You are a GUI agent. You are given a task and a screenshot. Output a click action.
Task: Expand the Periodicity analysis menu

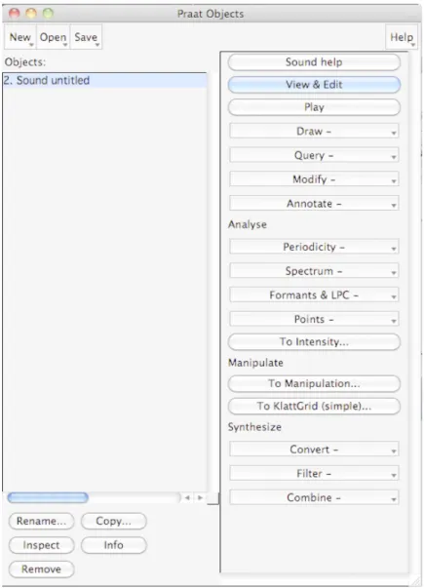tap(314, 247)
